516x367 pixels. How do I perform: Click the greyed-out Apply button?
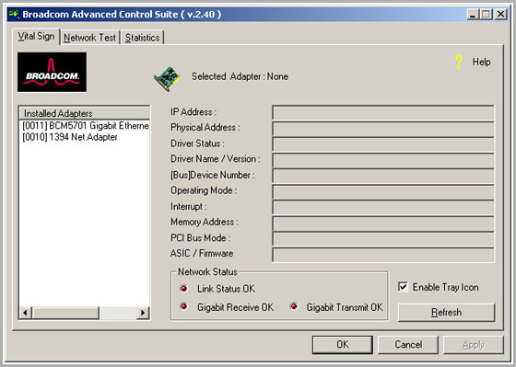pyautogui.click(x=474, y=344)
